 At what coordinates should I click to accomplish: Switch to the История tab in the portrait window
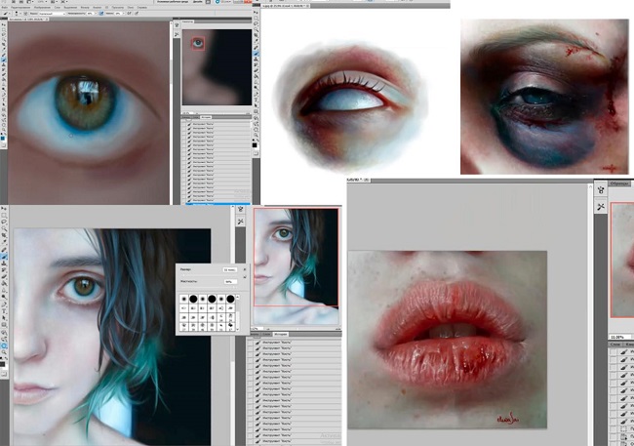tap(281, 335)
